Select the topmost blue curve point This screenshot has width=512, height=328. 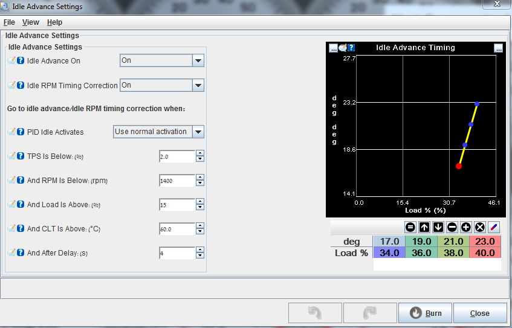[x=477, y=104]
